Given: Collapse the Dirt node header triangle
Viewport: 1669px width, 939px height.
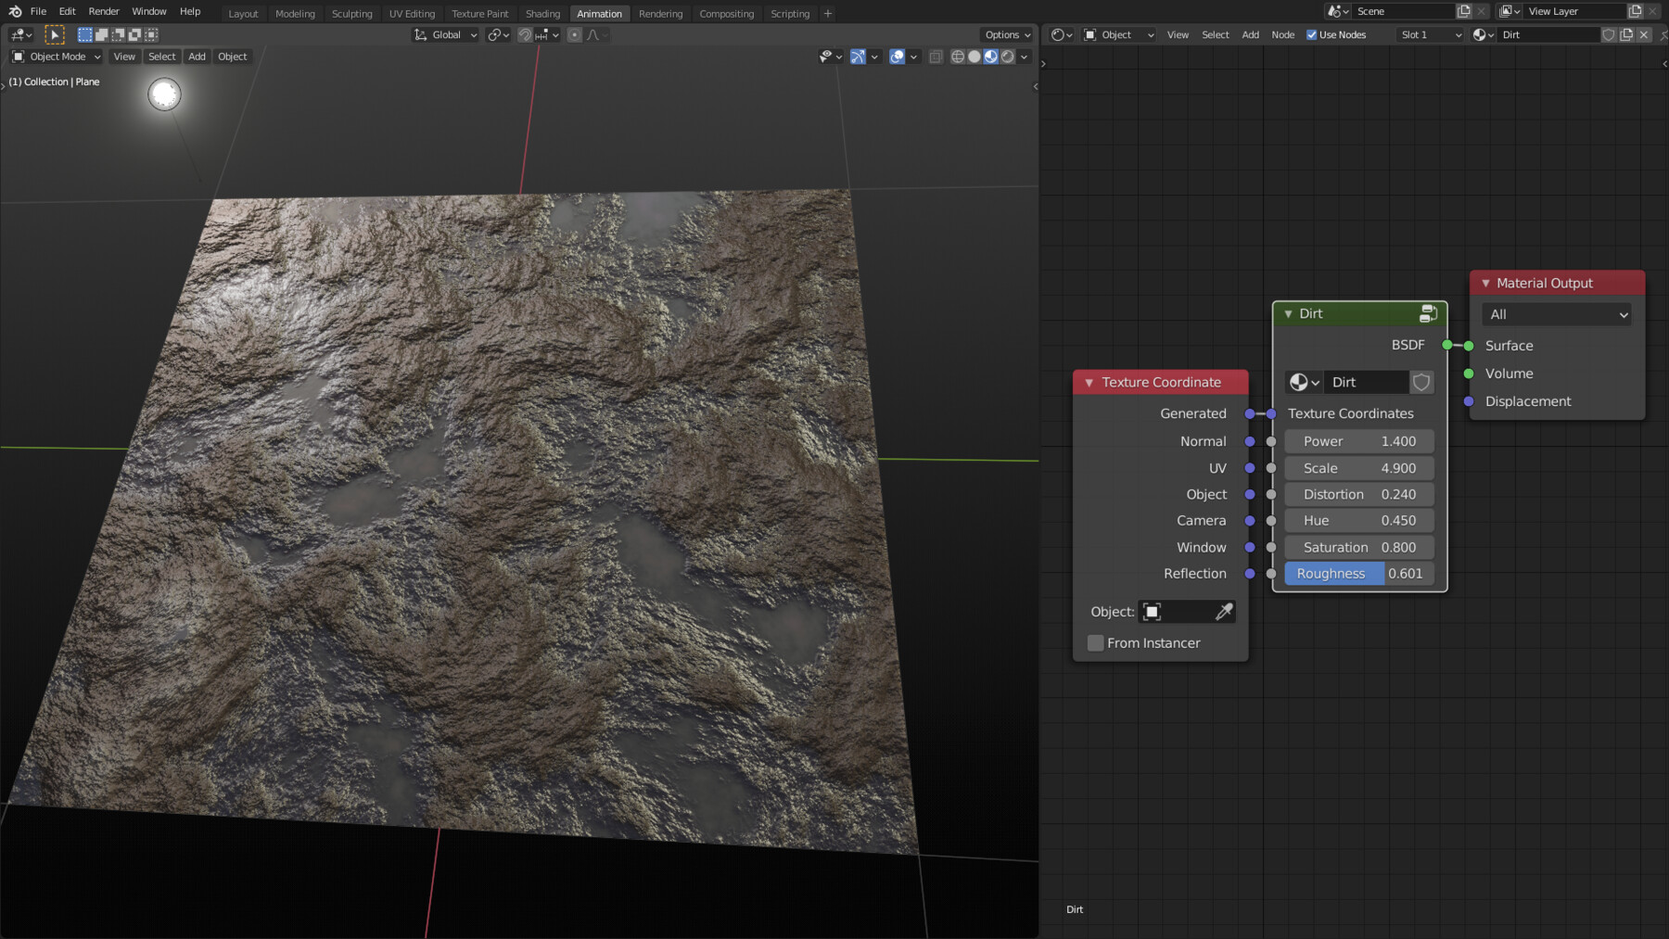Looking at the screenshot, I should (1288, 313).
